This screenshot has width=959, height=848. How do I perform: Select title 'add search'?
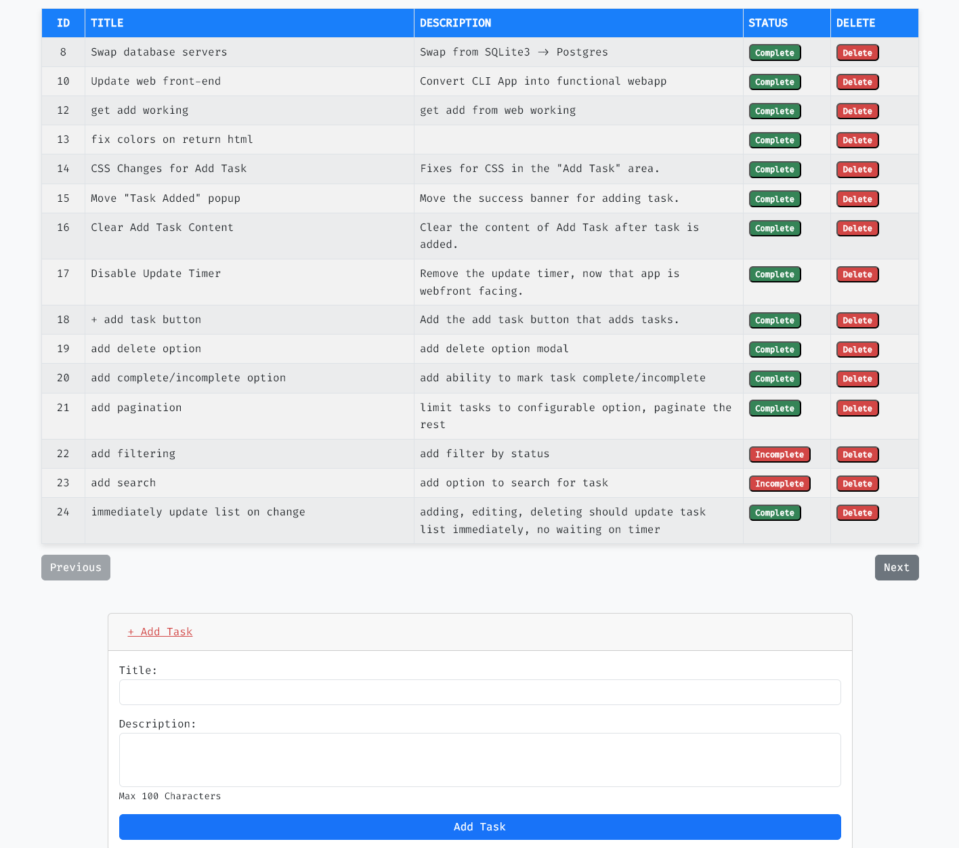click(123, 483)
